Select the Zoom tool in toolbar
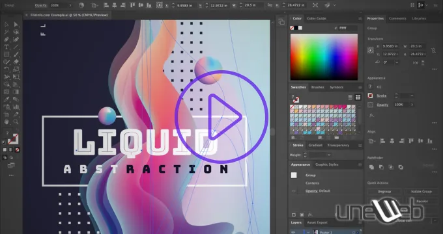Viewport: 443px width, 234px height. tap(16, 122)
